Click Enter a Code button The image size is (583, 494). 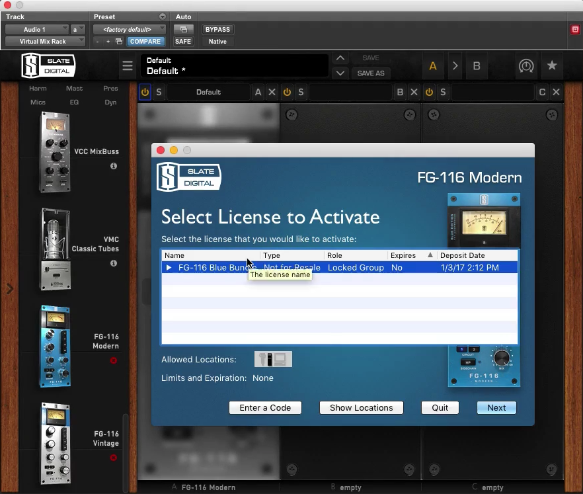[265, 407]
